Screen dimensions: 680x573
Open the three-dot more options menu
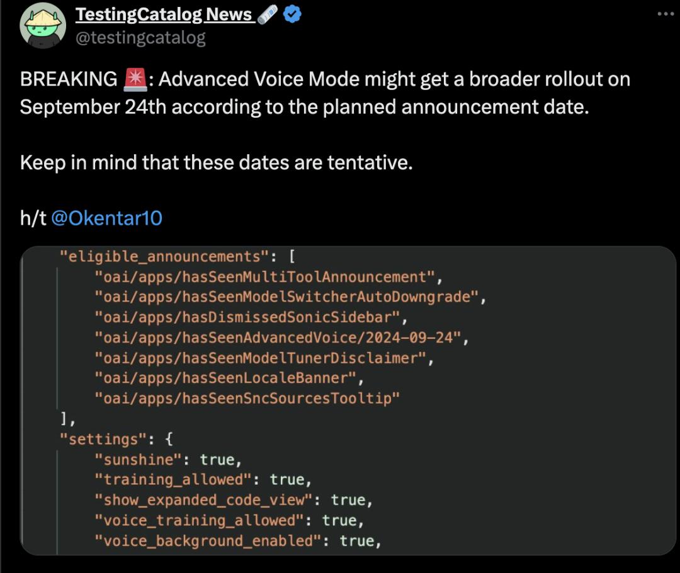pyautogui.click(x=666, y=14)
